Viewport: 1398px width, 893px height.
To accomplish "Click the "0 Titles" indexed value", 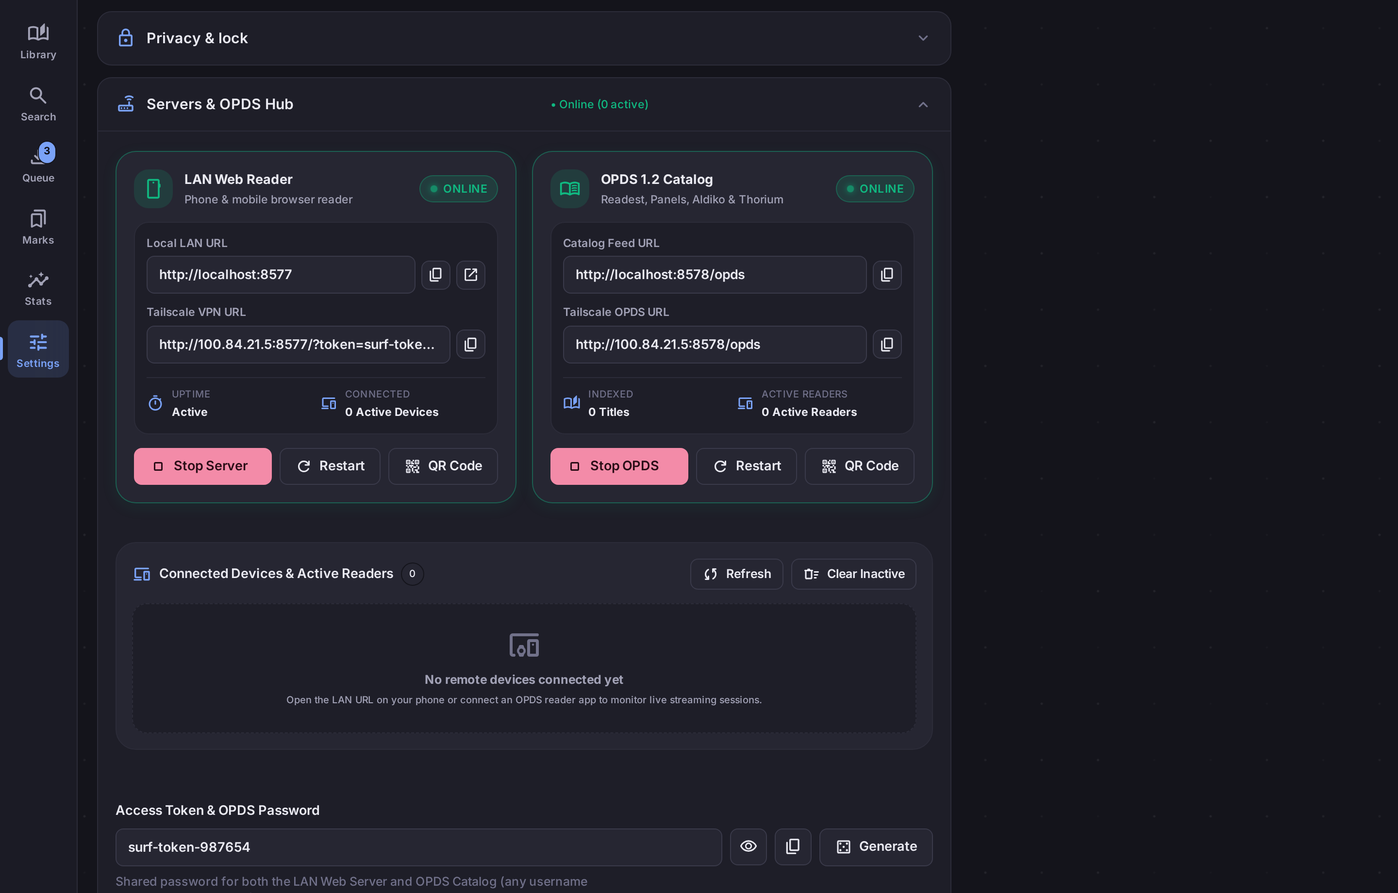I will click(x=608, y=412).
